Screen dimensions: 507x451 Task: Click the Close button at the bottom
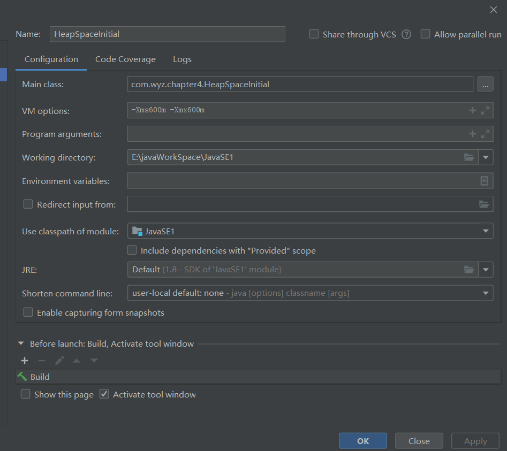click(x=419, y=441)
